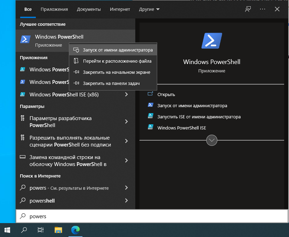Choose Запуск от имени администратора in context menu

pyautogui.click(x=113, y=50)
